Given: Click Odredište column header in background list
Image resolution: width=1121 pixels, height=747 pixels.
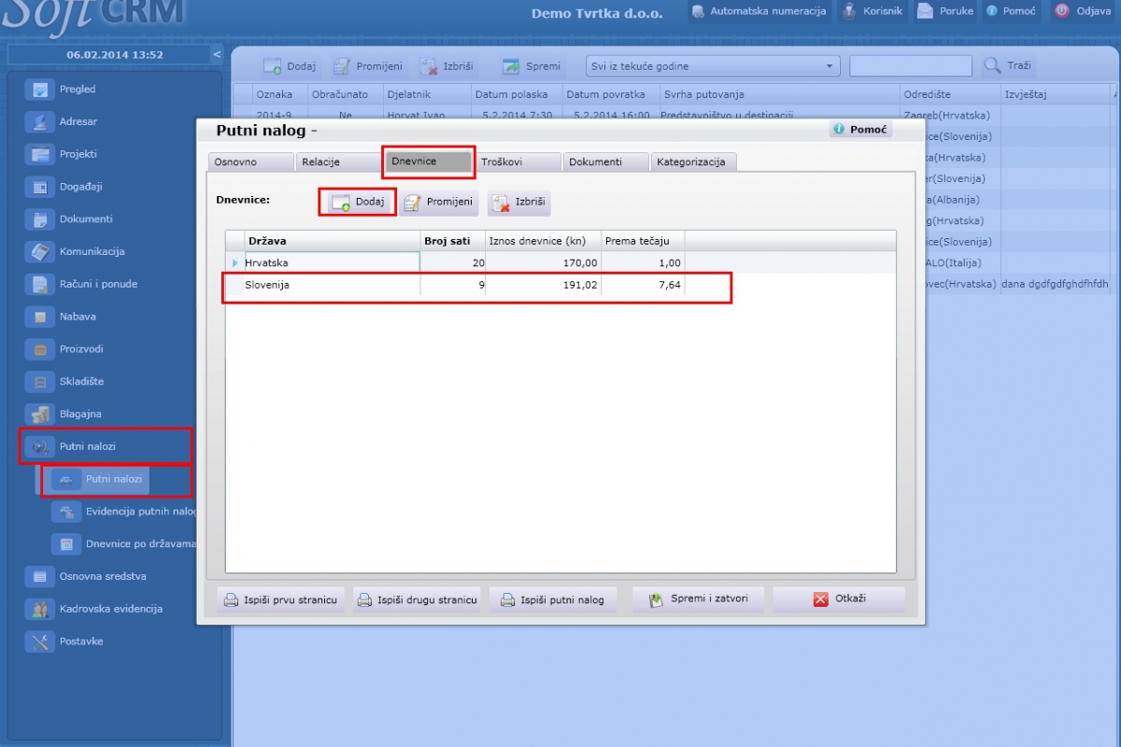Looking at the screenshot, I should pyautogui.click(x=949, y=94).
